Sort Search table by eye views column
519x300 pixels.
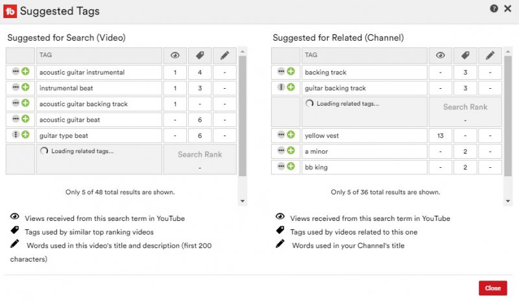[x=175, y=56]
